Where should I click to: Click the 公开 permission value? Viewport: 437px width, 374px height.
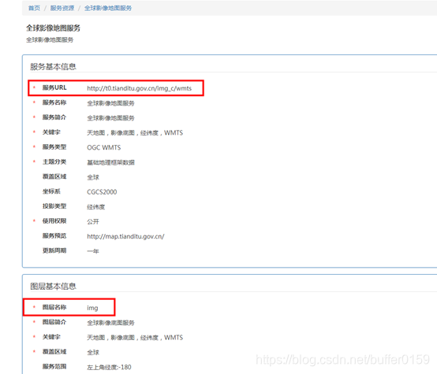(93, 221)
